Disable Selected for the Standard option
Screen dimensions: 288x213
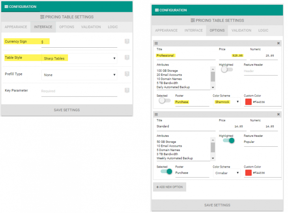pyautogui.click(x=166, y=172)
